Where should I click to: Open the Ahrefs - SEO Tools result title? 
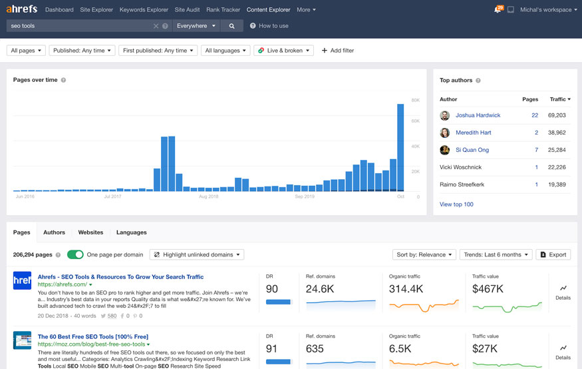pos(120,277)
